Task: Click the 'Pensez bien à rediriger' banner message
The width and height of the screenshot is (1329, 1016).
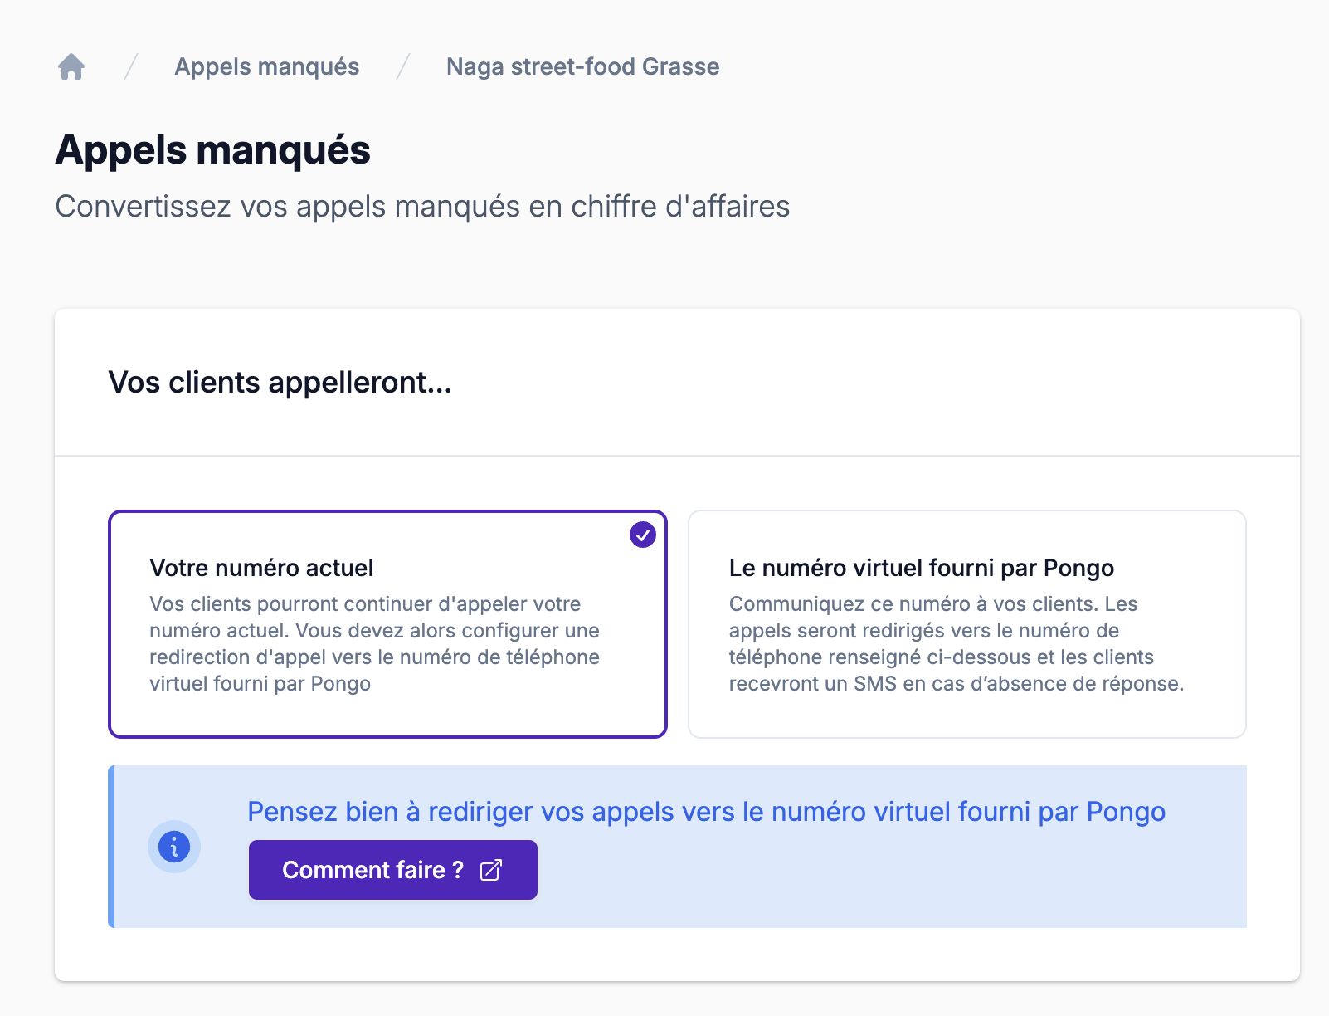Action: 706,811
